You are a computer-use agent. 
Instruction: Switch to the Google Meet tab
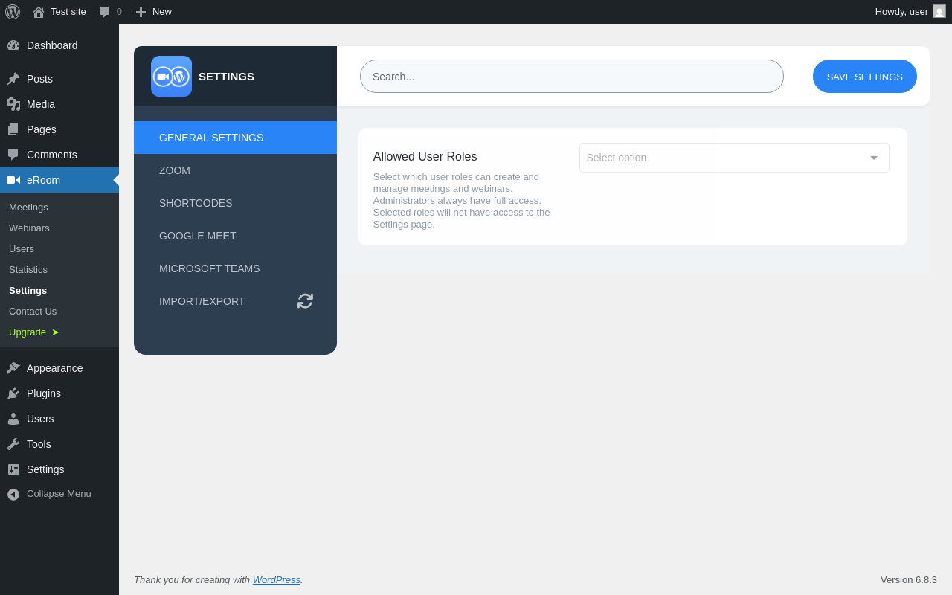click(235, 236)
